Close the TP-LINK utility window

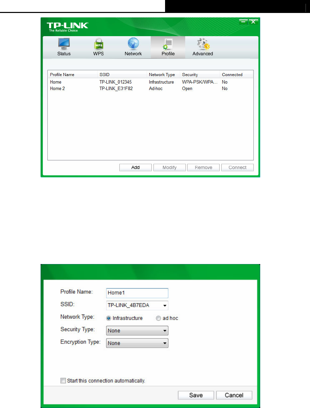click(253, 22)
